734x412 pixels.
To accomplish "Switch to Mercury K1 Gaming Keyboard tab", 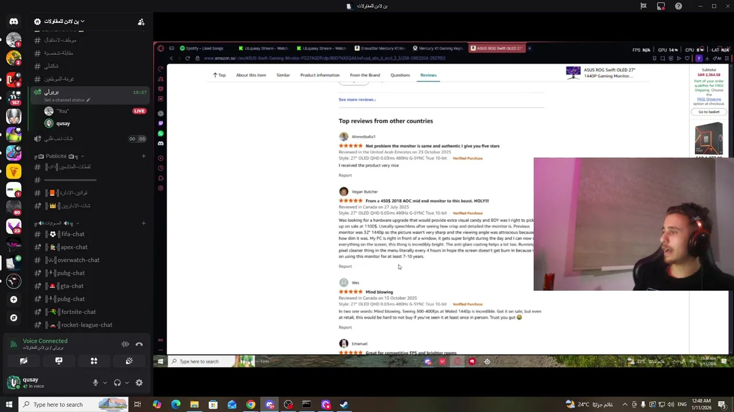I will point(438,49).
